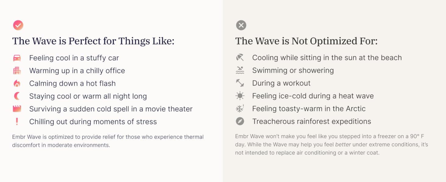Click the car icon beside stuffy car
This screenshot has width=446, height=182.
[x=17, y=58]
